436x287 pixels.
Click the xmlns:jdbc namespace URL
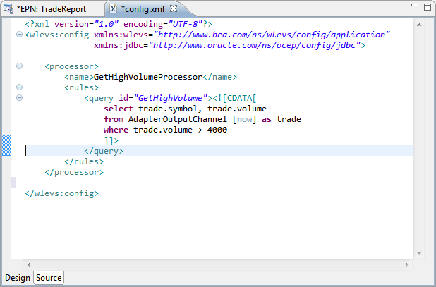tap(255, 45)
